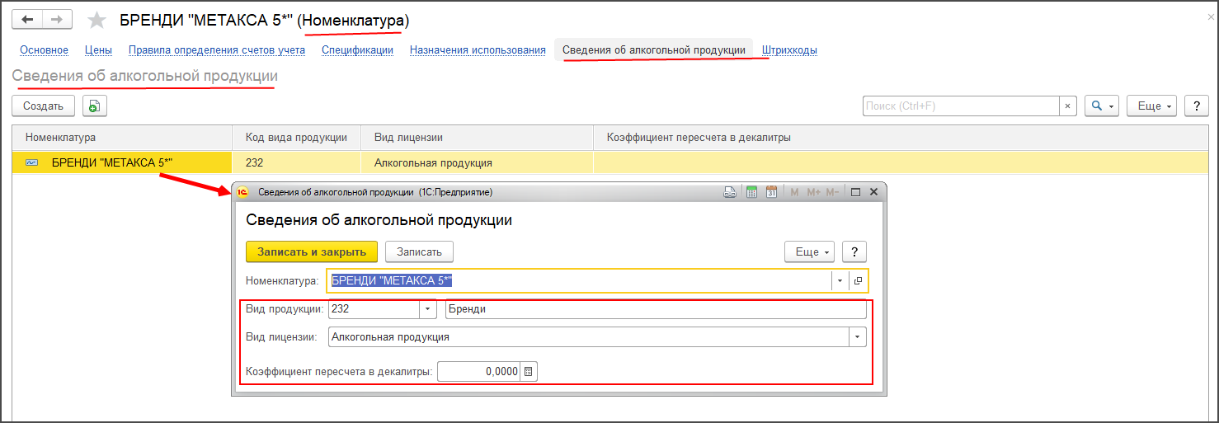Clear the search field with the x button
Screen dimensions: 1219x423
(x=1069, y=106)
